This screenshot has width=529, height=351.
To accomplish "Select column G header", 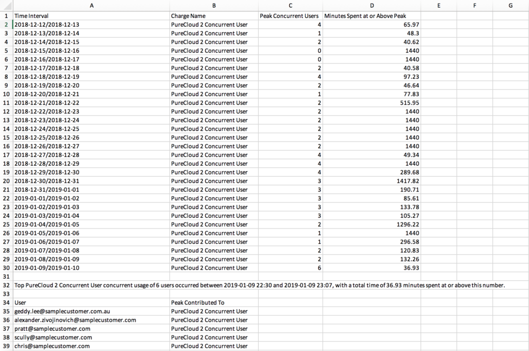I will coord(510,5).
